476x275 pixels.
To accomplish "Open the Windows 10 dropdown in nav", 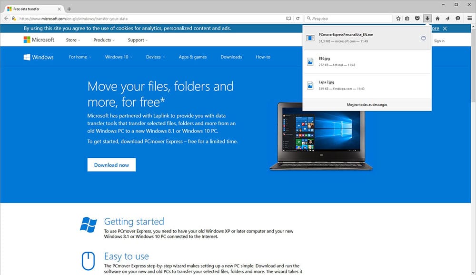I will (119, 57).
